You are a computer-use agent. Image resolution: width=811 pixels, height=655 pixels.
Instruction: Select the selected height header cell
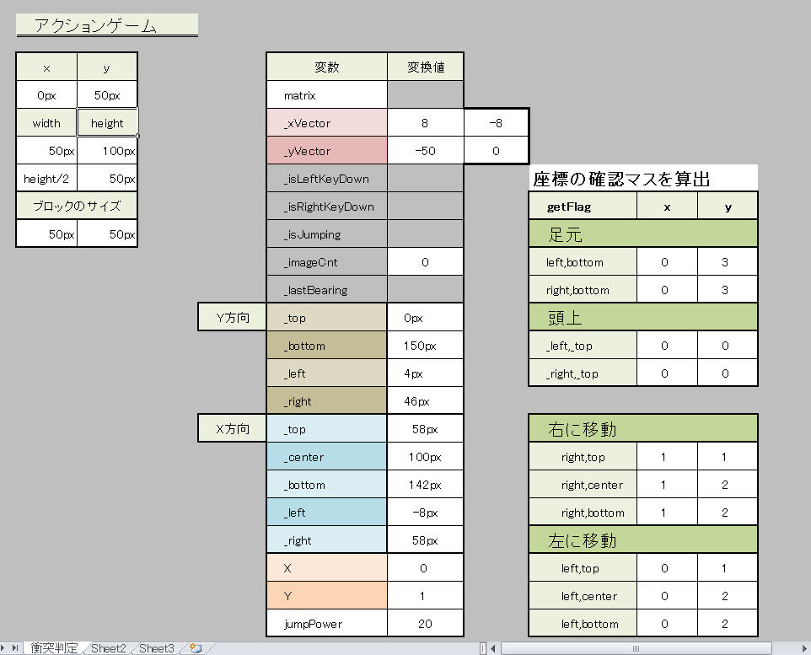coord(107,123)
